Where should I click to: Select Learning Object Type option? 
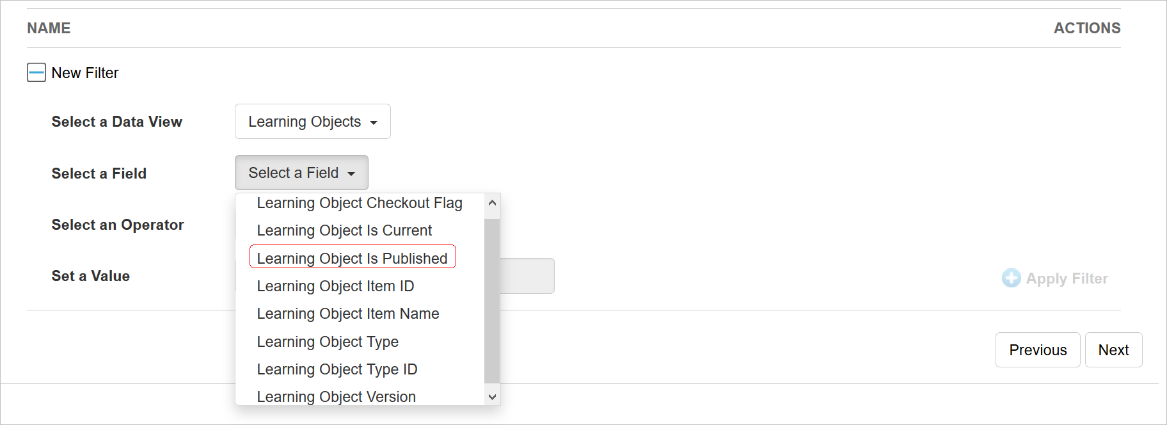(328, 342)
